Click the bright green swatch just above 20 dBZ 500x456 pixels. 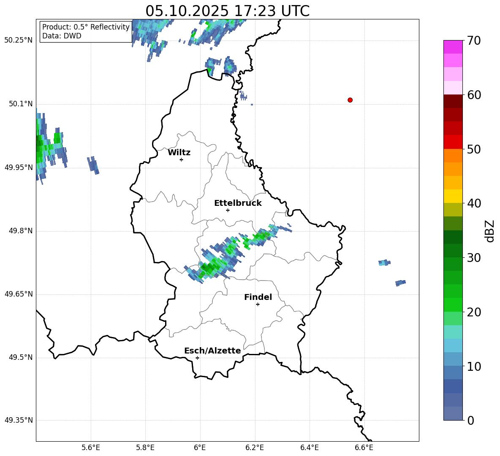[x=453, y=305]
